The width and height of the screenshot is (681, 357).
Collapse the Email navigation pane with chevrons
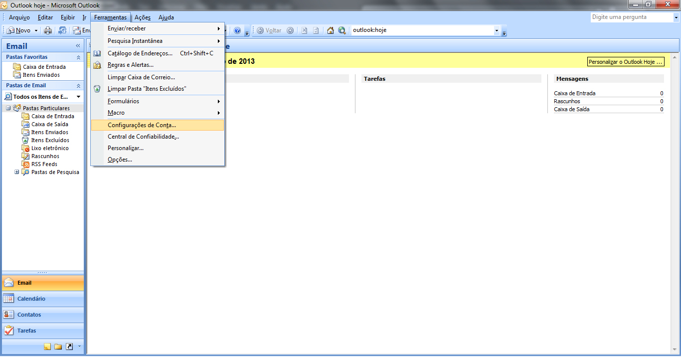coord(78,46)
